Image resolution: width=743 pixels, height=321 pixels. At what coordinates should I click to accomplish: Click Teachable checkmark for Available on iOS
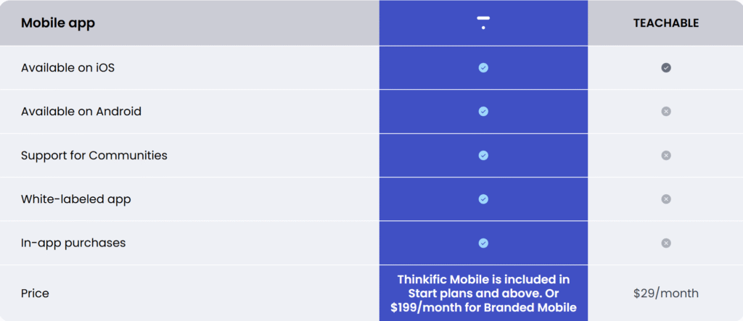click(666, 67)
